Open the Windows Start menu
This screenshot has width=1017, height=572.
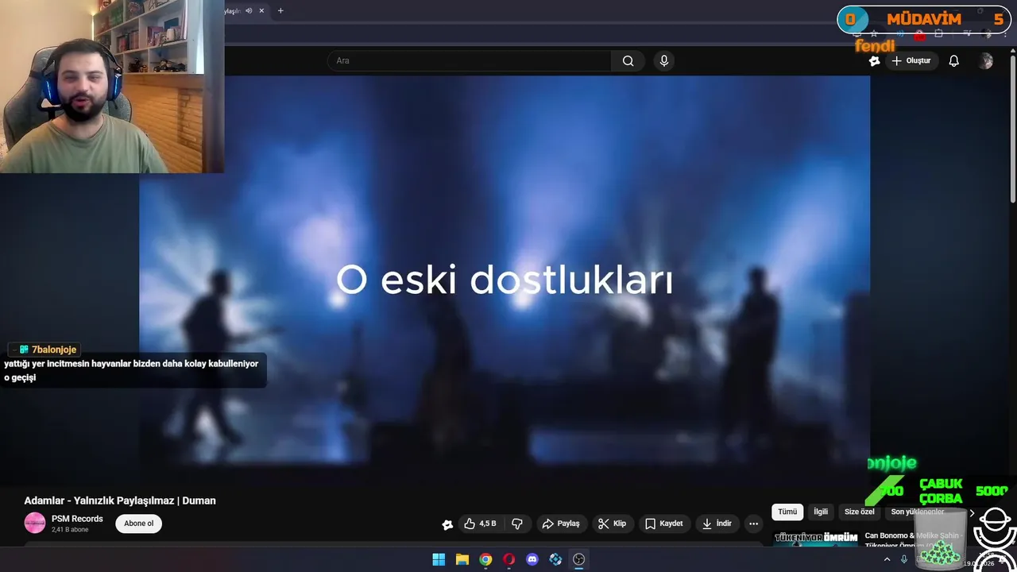pyautogui.click(x=439, y=559)
